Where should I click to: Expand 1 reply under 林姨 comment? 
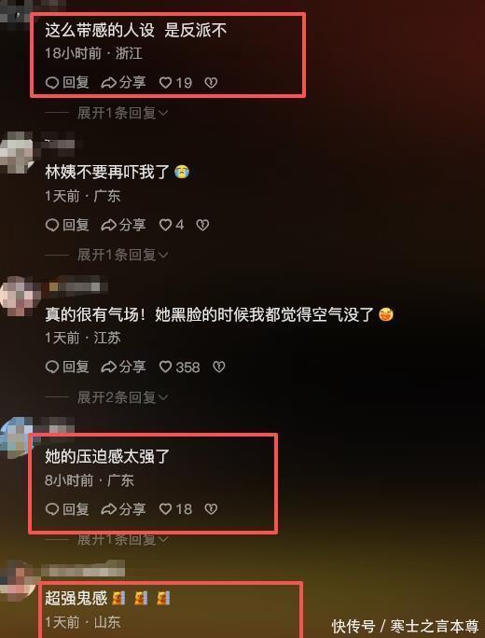tap(122, 255)
